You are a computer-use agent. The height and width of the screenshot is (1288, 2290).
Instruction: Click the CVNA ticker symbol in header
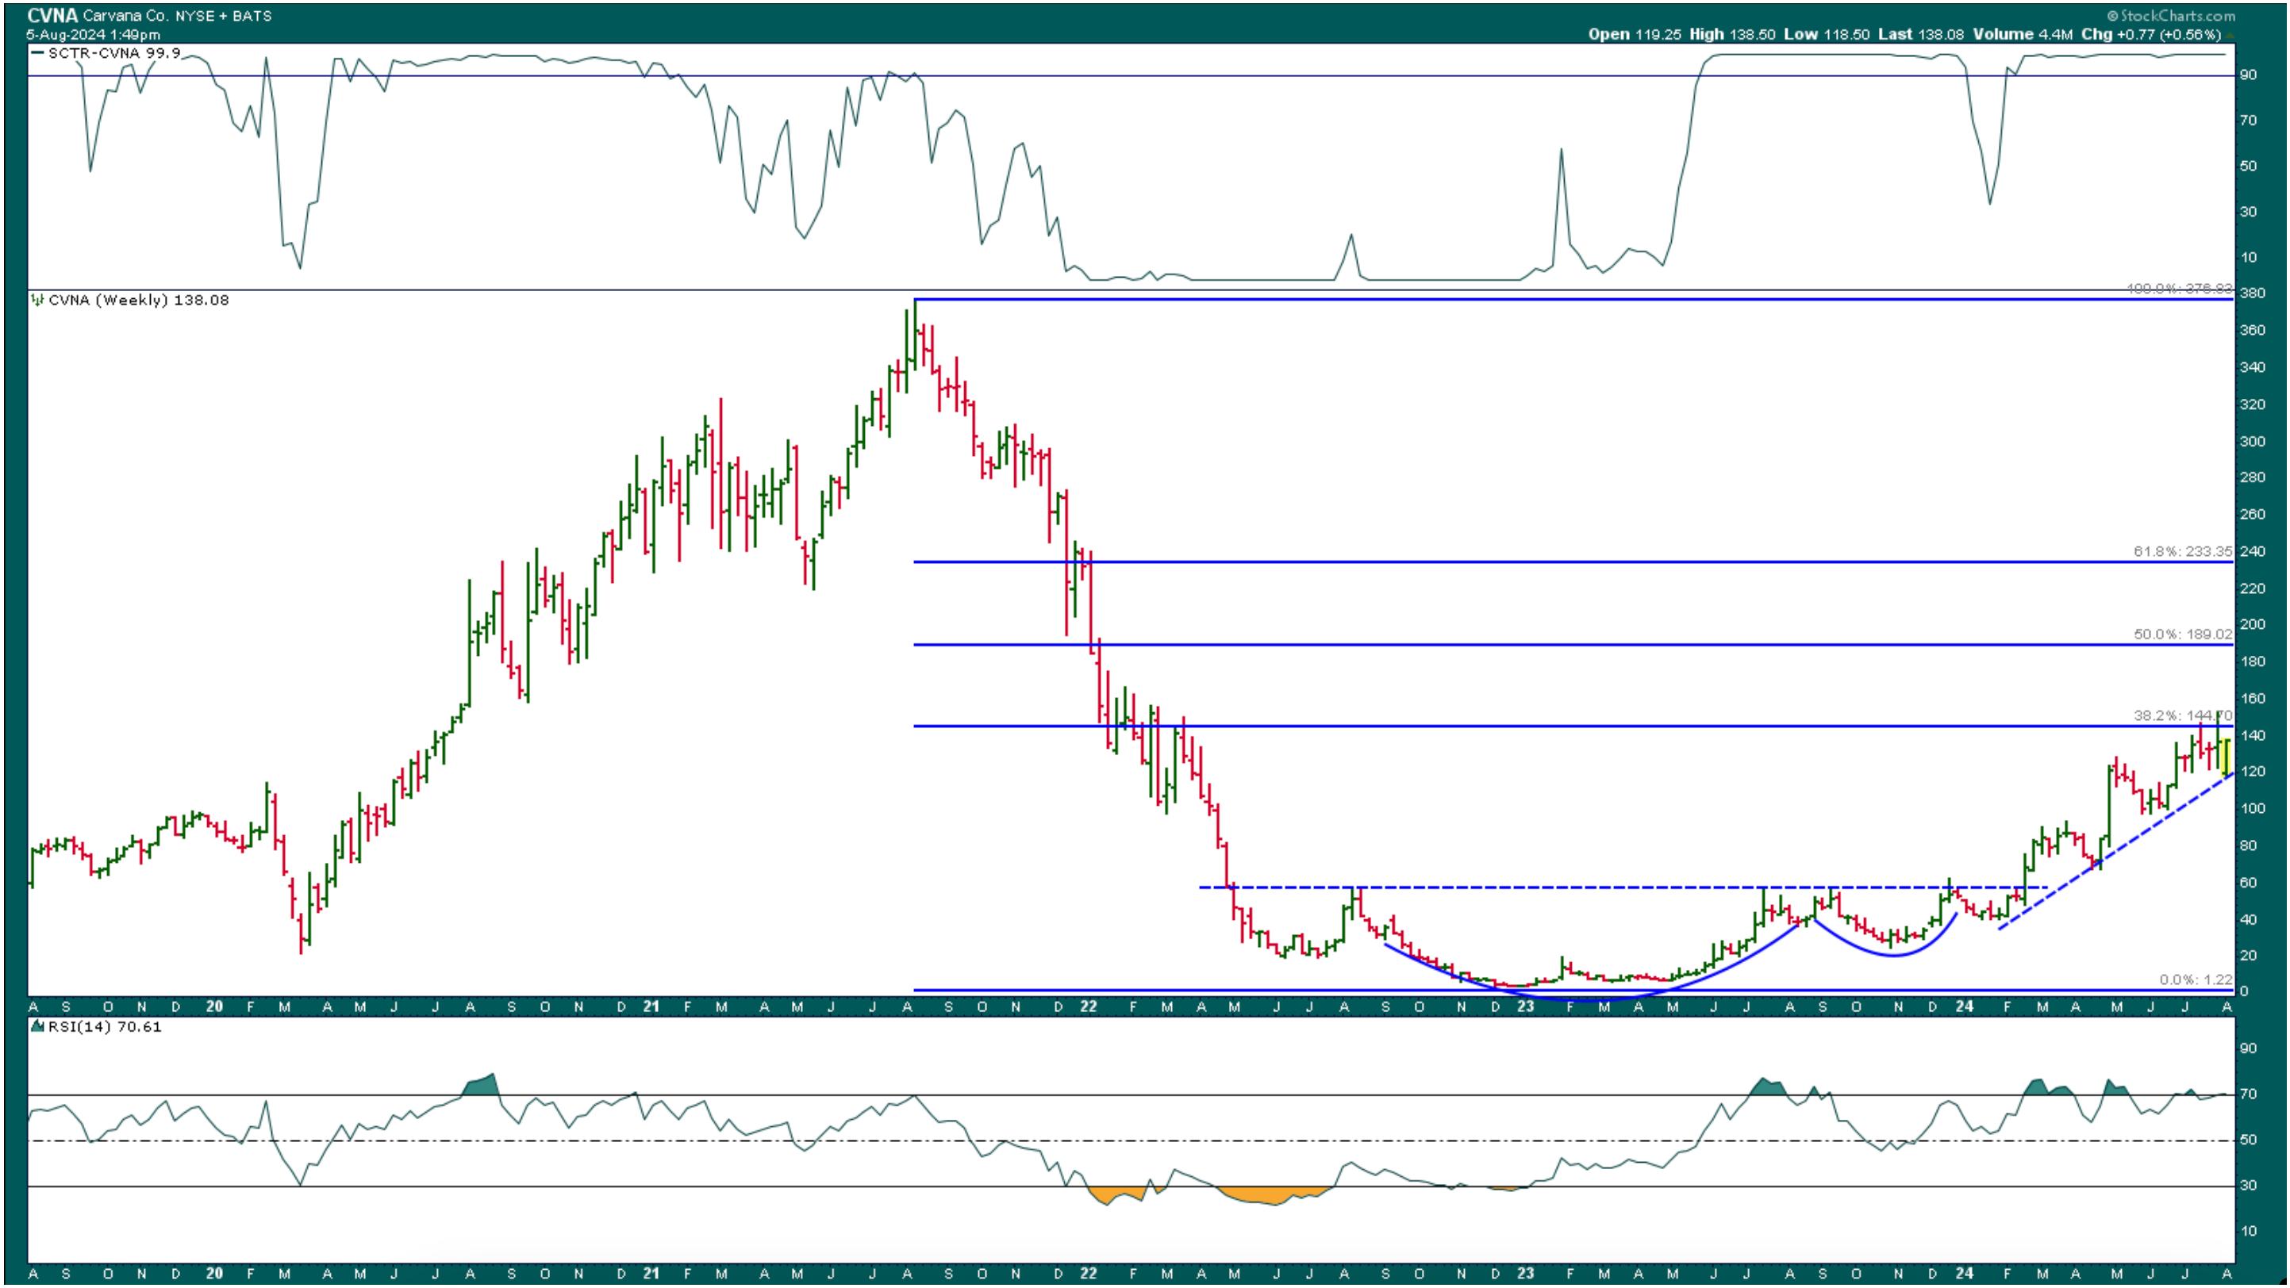click(x=52, y=15)
